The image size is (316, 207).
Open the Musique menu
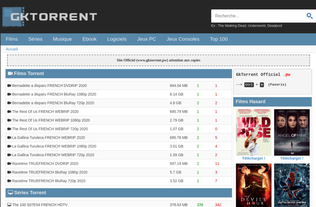(x=62, y=39)
